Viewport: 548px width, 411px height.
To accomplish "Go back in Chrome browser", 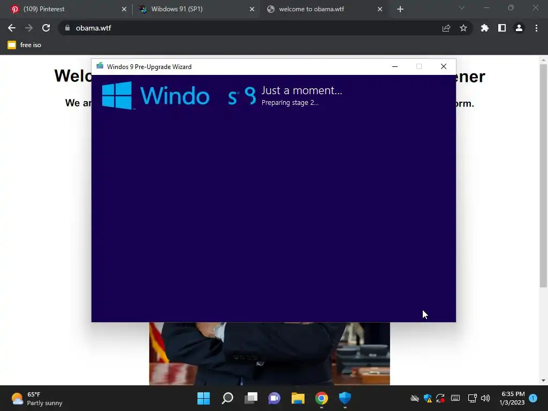I will click(x=12, y=28).
